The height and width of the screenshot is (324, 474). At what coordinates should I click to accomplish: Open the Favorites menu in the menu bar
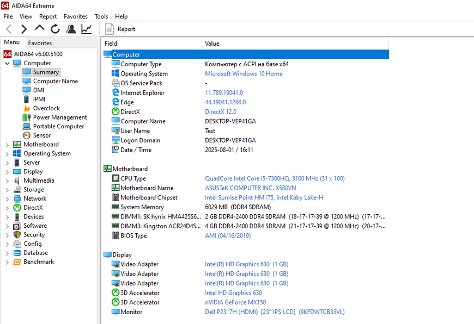[x=76, y=16]
